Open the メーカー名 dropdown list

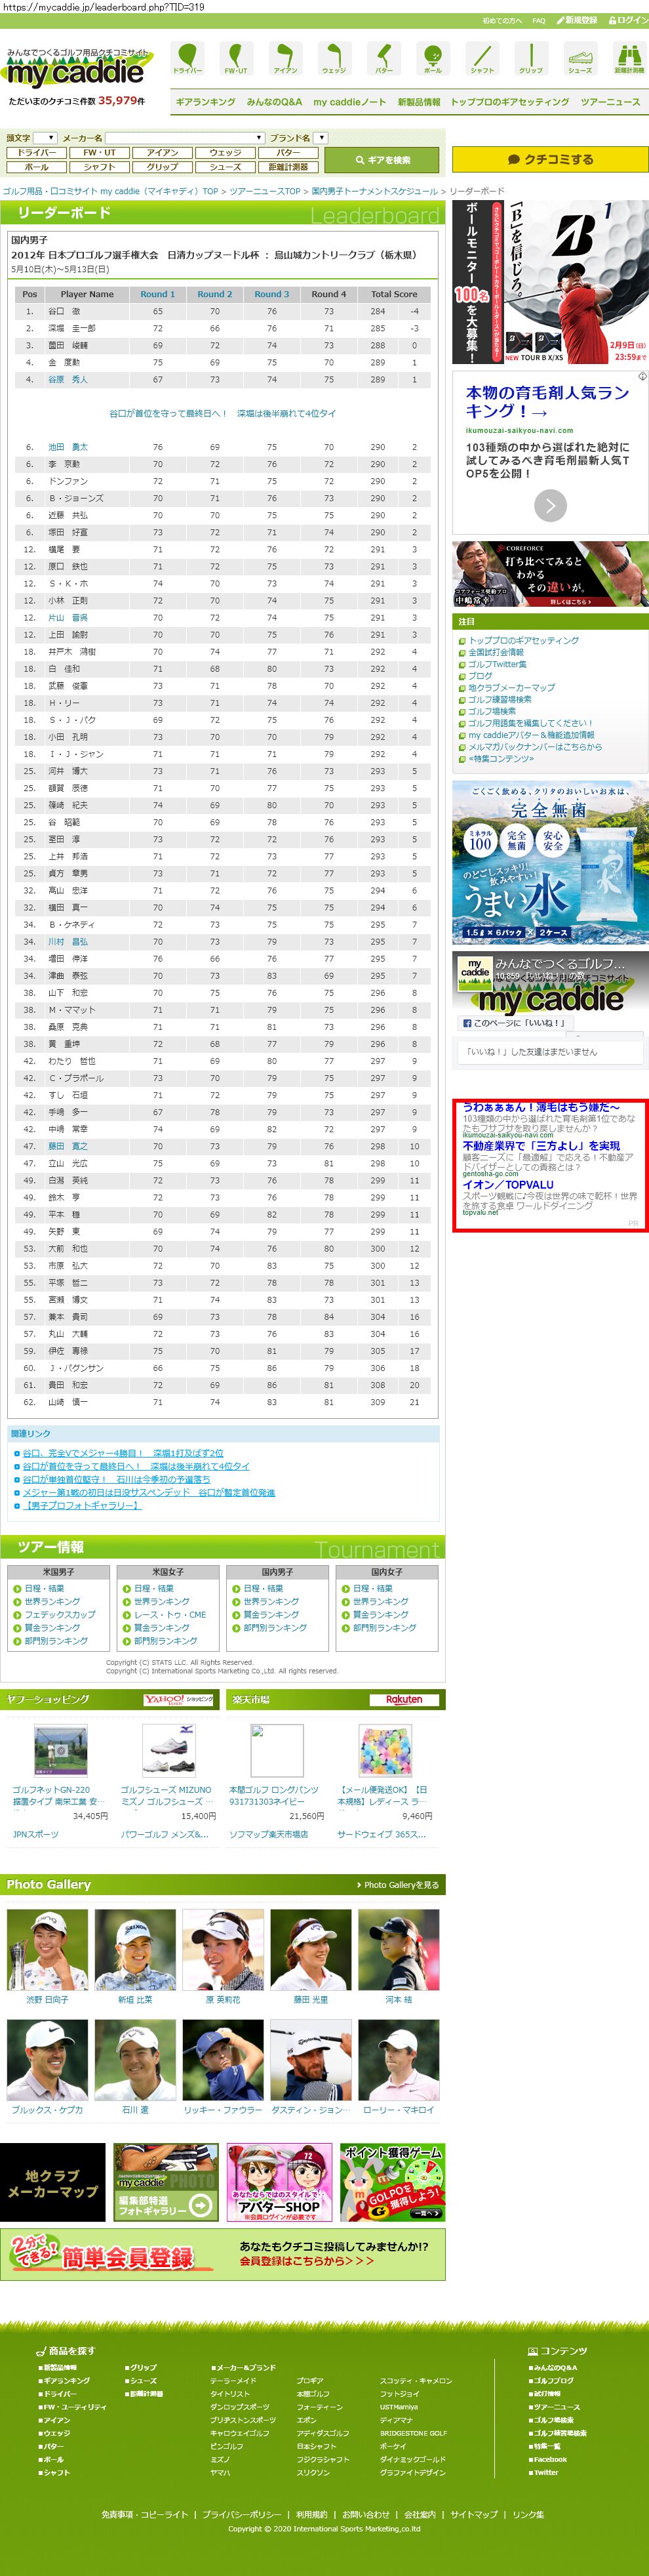[x=185, y=138]
